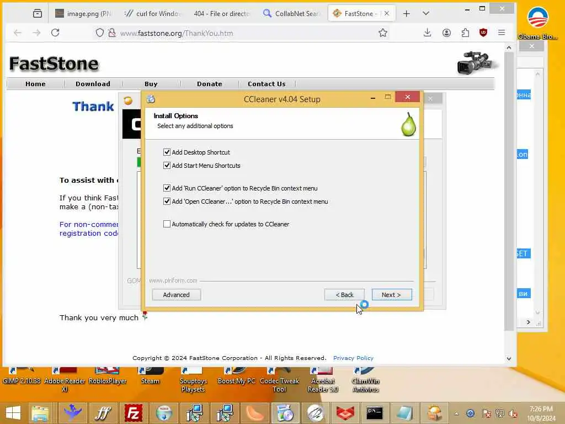Screen dimensions: 565x424
Task: Expand the list all tabs dropdown arrow
Action: [425, 14]
